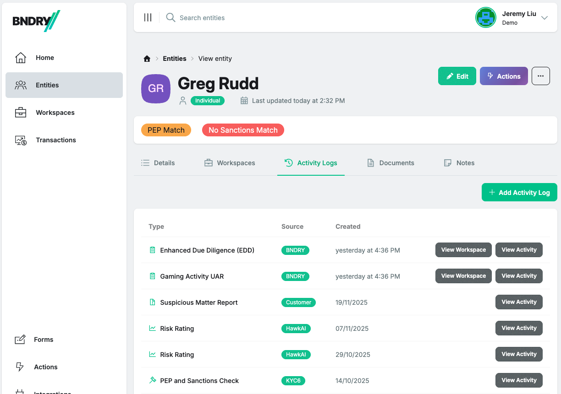561x394 pixels.
Task: Switch to the Documents tab
Action: coord(390,162)
